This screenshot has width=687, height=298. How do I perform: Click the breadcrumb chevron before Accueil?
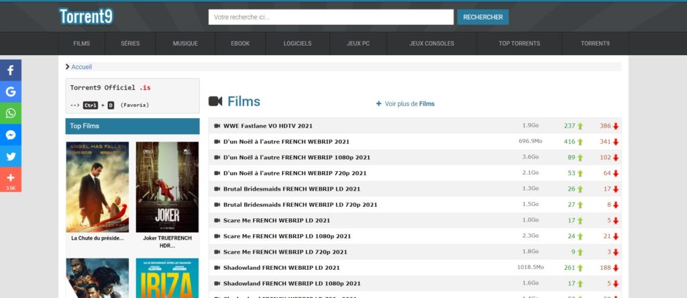(68, 66)
